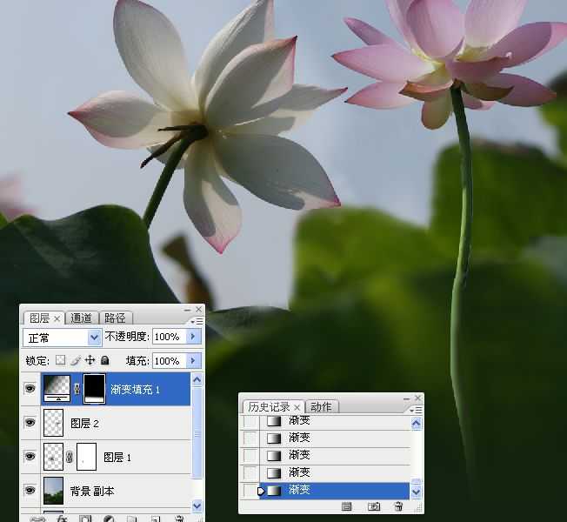Screen dimensions: 567x522
Task: Hide the 图层 2 layer
Action: click(x=30, y=422)
